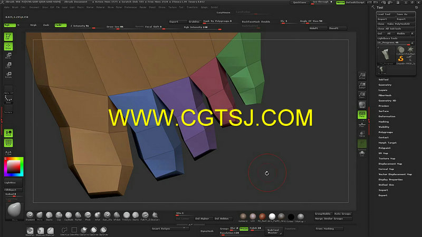Toggle the Project option under DynaMesh
Image resolution: width=422 pixels, height=237 pixels.
click(244, 229)
